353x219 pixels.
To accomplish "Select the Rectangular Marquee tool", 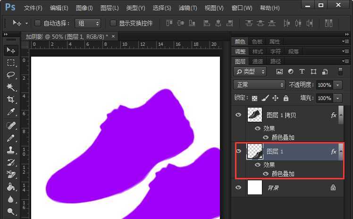I will point(11,63).
